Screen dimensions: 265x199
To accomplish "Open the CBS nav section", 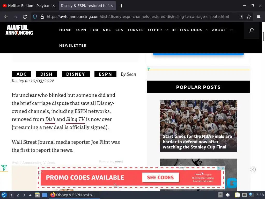I will click(119, 30).
